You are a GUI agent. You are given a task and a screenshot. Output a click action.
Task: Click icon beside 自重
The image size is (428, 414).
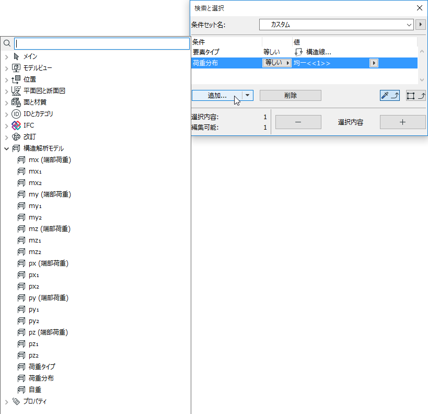coord(21,390)
